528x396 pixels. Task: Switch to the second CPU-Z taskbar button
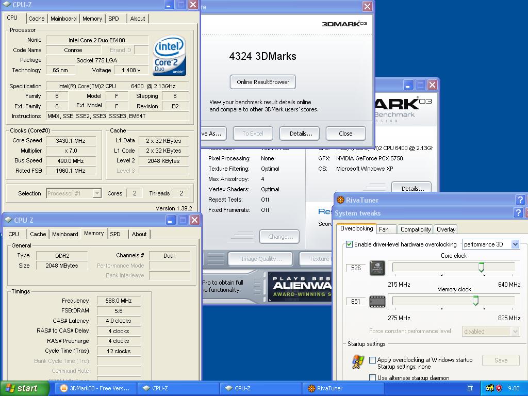[x=260, y=388]
